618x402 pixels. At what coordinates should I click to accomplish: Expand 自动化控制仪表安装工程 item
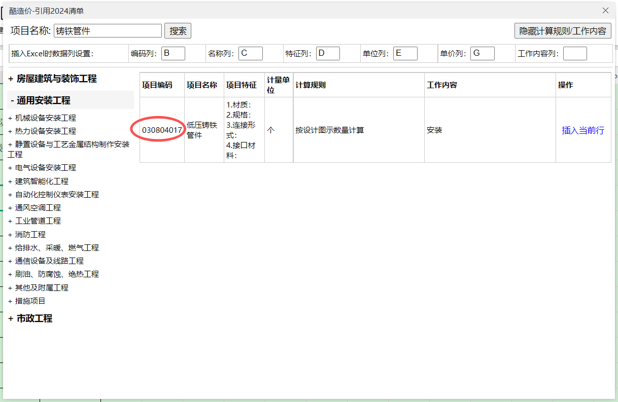pyautogui.click(x=53, y=194)
